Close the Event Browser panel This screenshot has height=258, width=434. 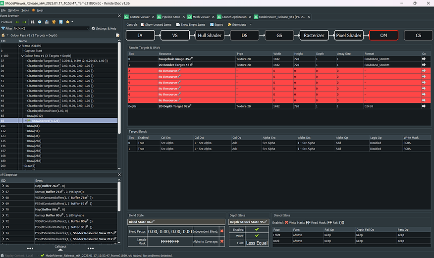(119, 16)
